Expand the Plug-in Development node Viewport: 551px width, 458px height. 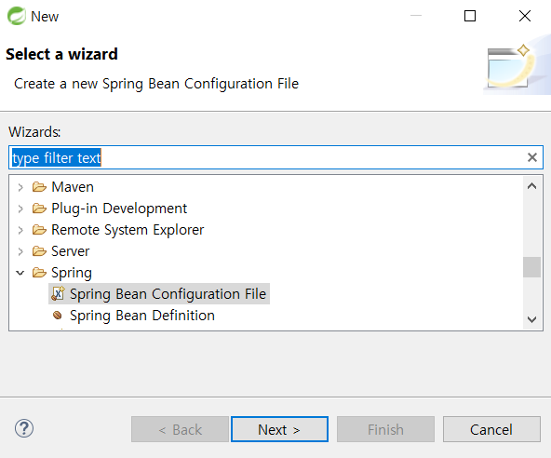click(x=20, y=209)
